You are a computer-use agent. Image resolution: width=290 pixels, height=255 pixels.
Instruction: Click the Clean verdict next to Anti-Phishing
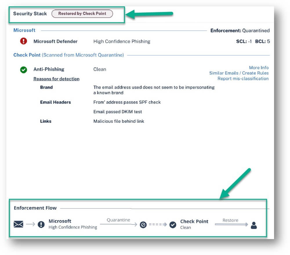coord(100,69)
